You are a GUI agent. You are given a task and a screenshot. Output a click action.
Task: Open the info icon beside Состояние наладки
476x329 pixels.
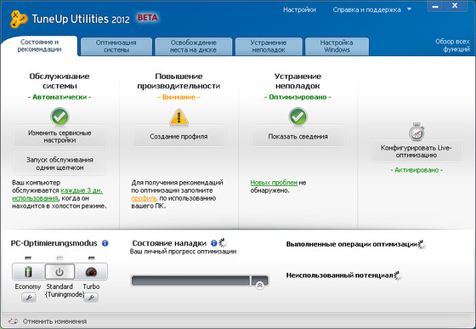pos(213,243)
